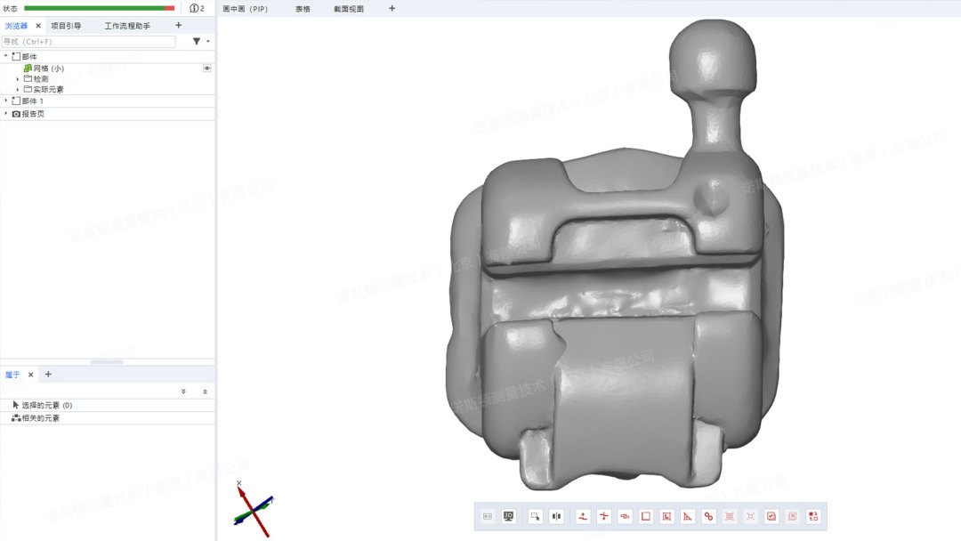Select the right-triangle angle measurement icon
Screen dimensions: 961x541
687,516
